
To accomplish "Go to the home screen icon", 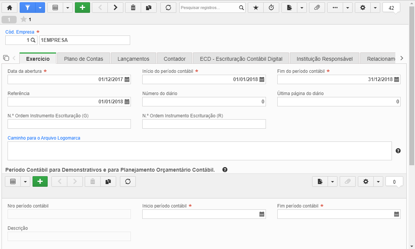I will [9, 8].
